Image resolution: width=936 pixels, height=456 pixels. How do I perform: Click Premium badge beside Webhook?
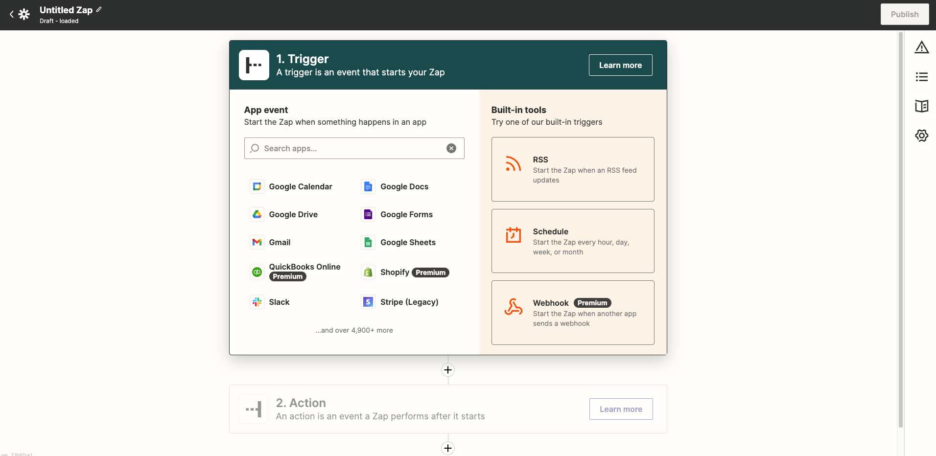(592, 303)
